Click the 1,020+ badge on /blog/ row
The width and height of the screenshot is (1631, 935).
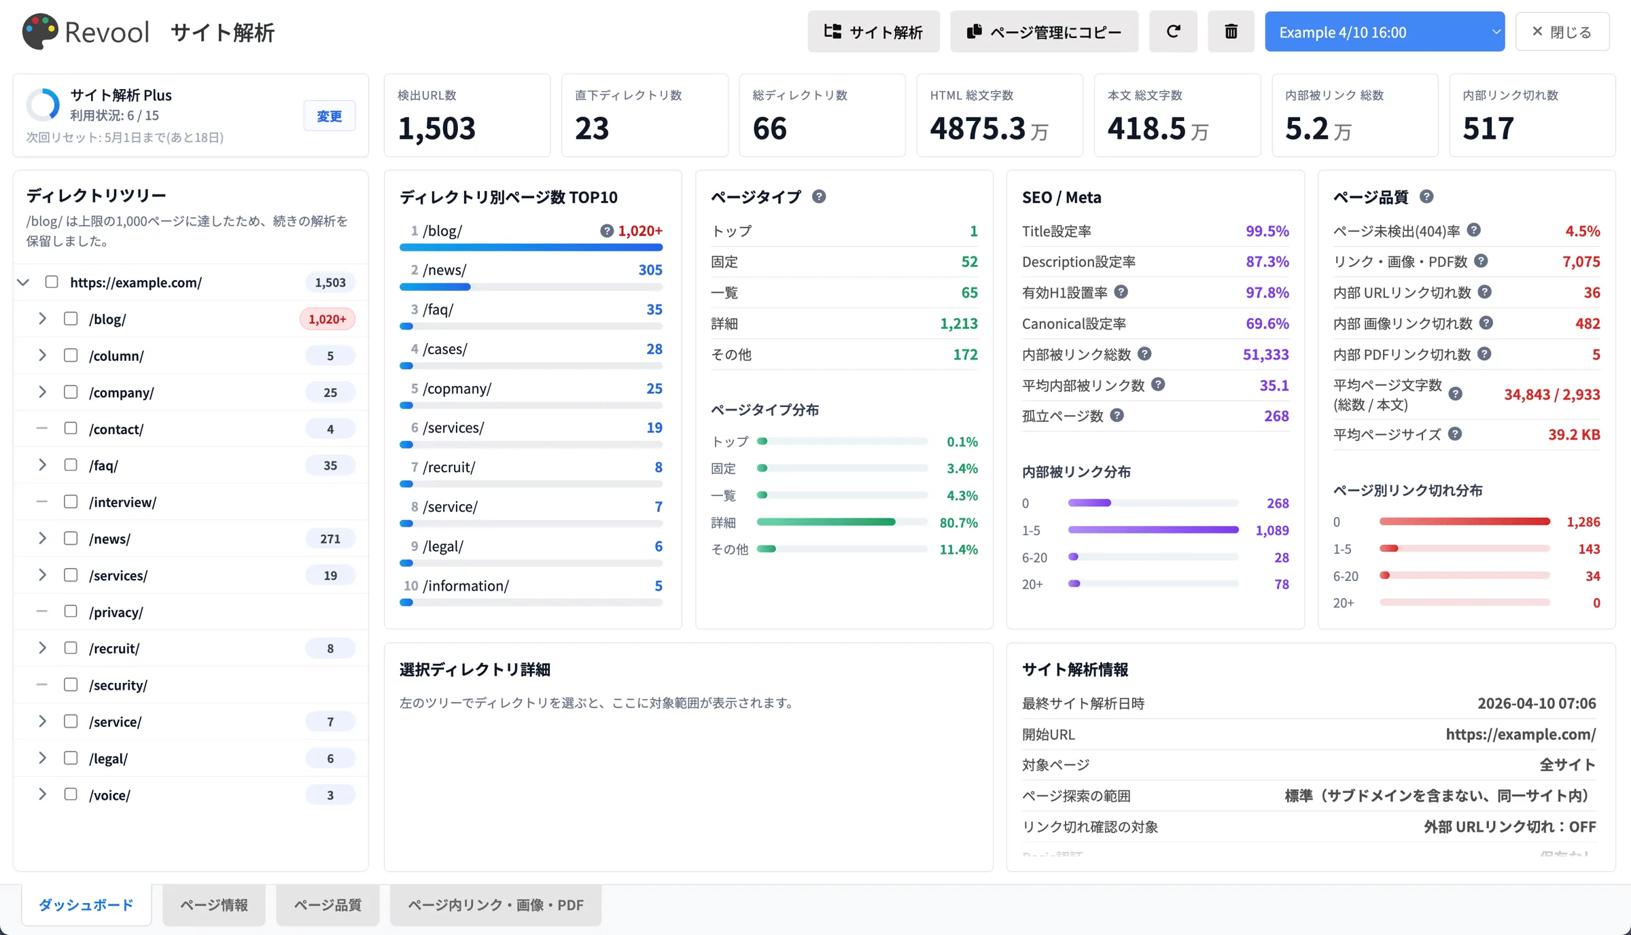327,319
